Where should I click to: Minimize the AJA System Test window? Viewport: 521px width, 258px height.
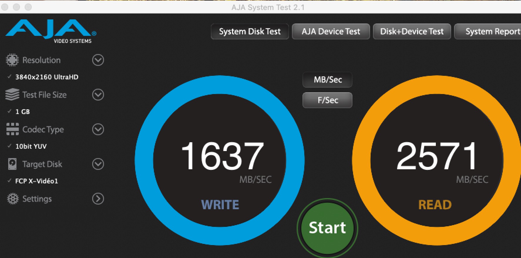pyautogui.click(x=16, y=7)
